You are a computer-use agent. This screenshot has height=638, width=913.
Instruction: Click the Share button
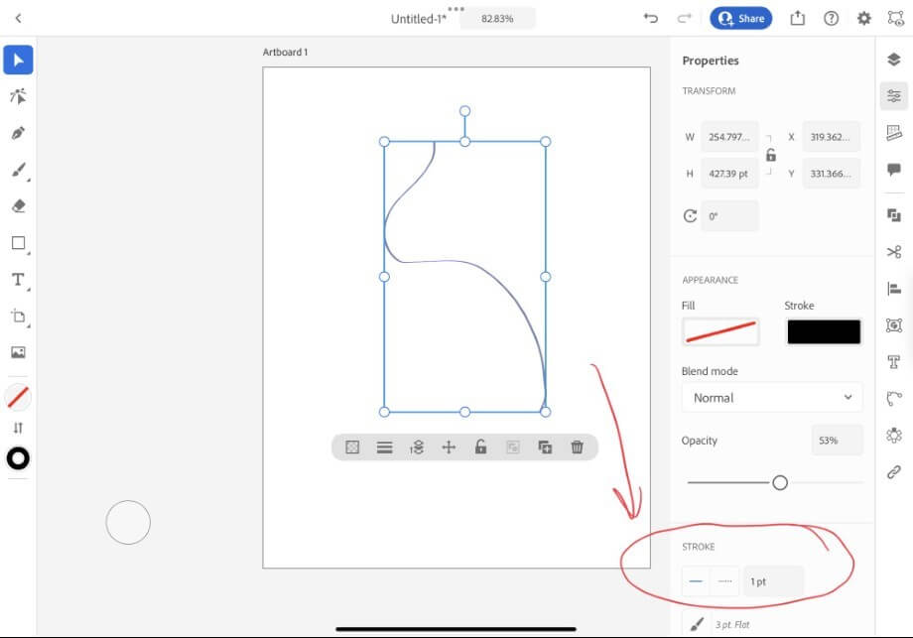(740, 18)
